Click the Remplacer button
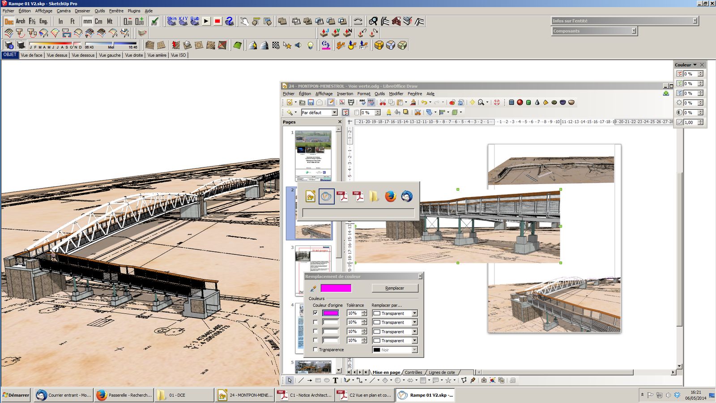The width and height of the screenshot is (716, 403). (x=395, y=288)
